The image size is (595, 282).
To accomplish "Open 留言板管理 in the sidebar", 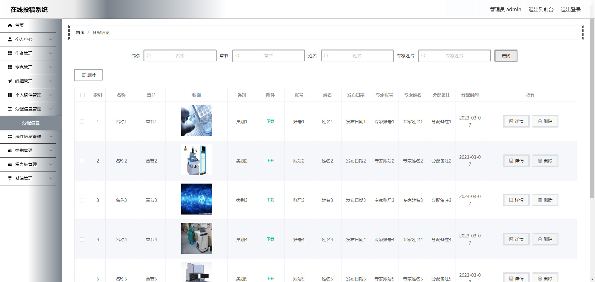I will 28,164.
